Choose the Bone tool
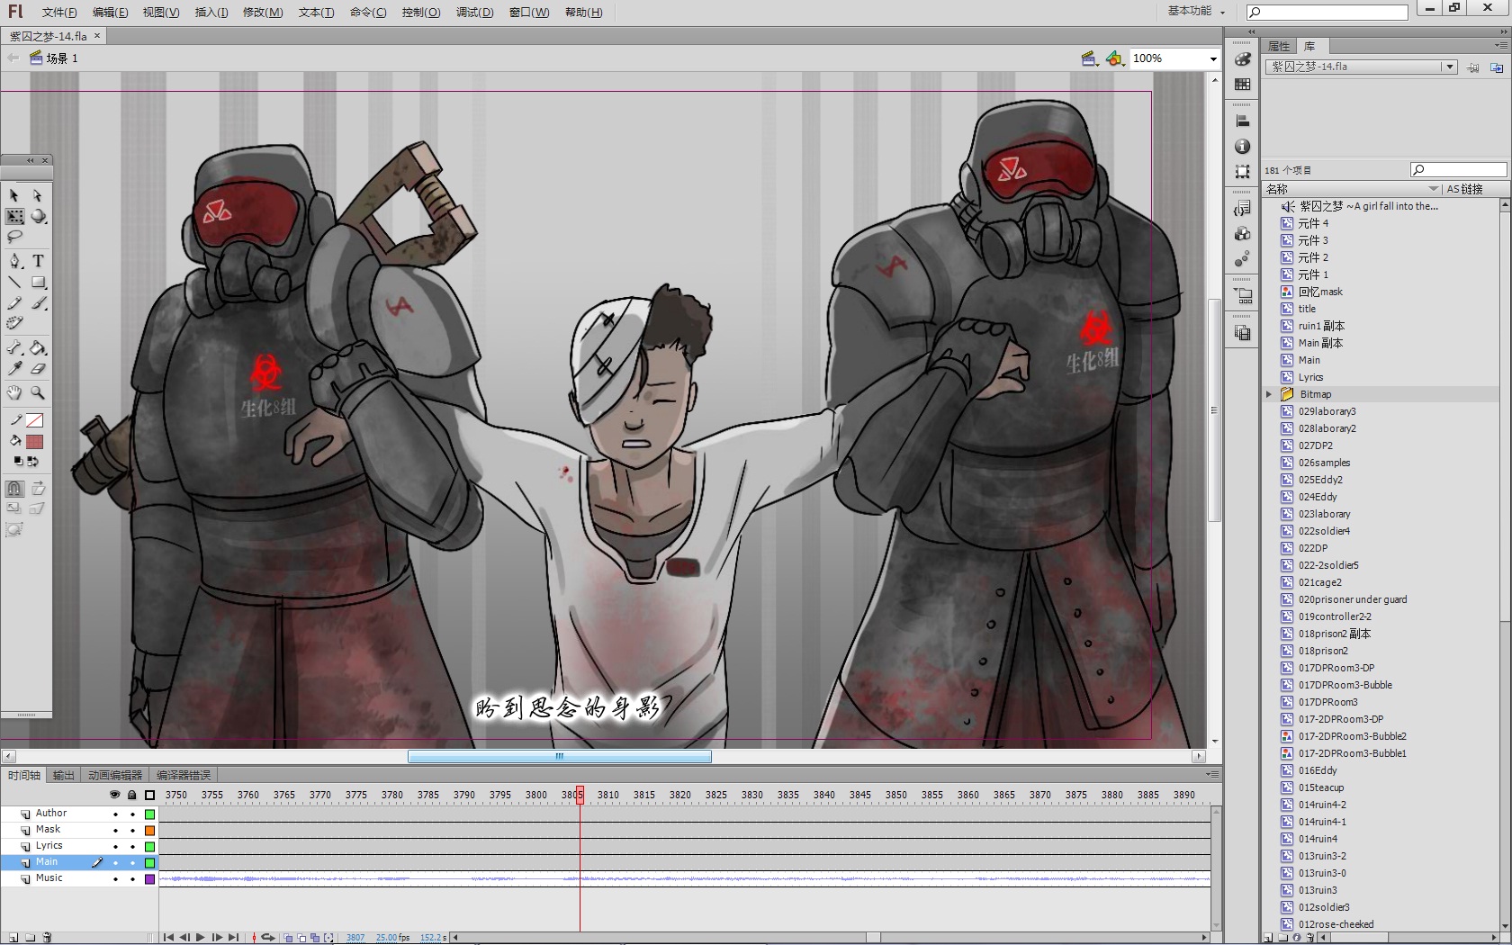The height and width of the screenshot is (945, 1512). click(14, 348)
